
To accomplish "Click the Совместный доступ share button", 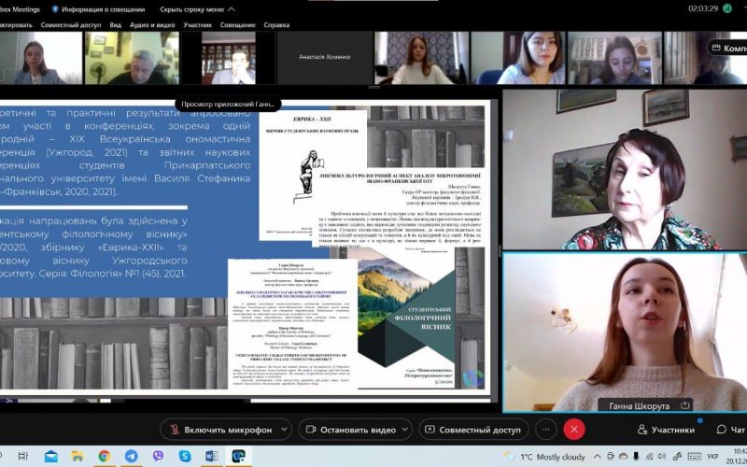I will (472, 430).
